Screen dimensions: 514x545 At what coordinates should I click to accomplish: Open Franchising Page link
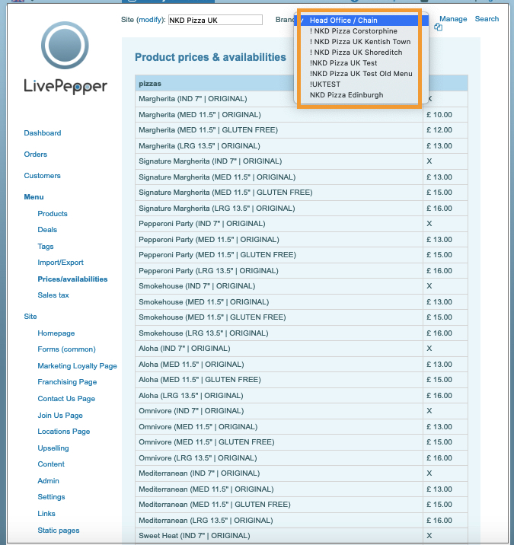(x=67, y=382)
